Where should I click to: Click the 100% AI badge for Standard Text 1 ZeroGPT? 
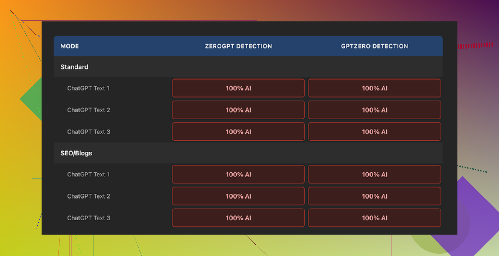[x=238, y=88]
